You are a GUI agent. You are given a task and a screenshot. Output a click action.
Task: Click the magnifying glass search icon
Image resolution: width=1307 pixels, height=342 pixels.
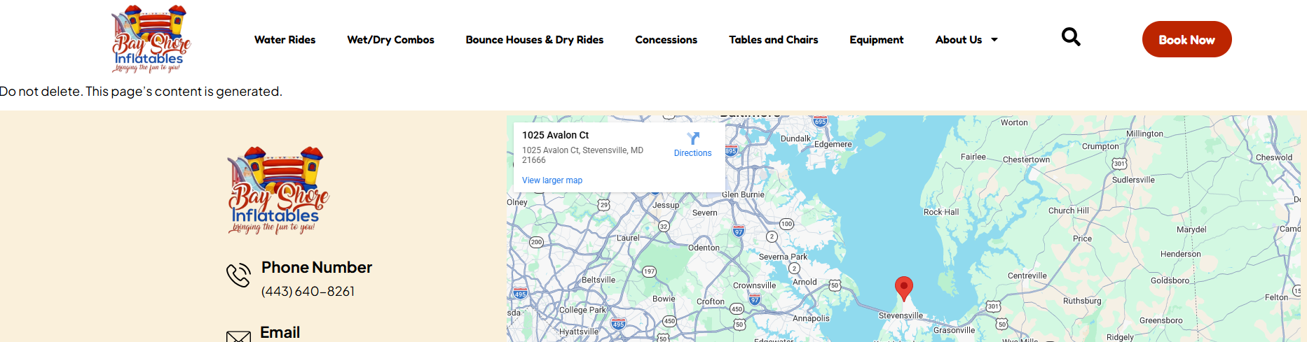click(1071, 37)
